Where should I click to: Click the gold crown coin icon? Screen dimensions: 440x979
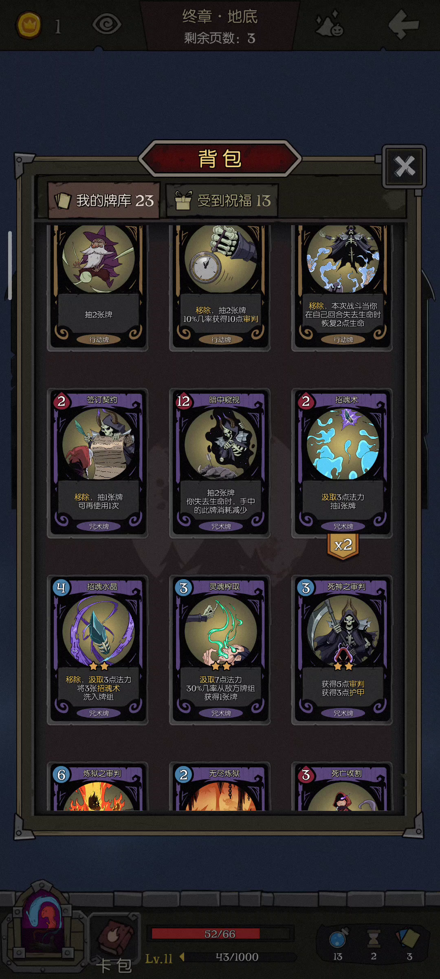tap(29, 25)
